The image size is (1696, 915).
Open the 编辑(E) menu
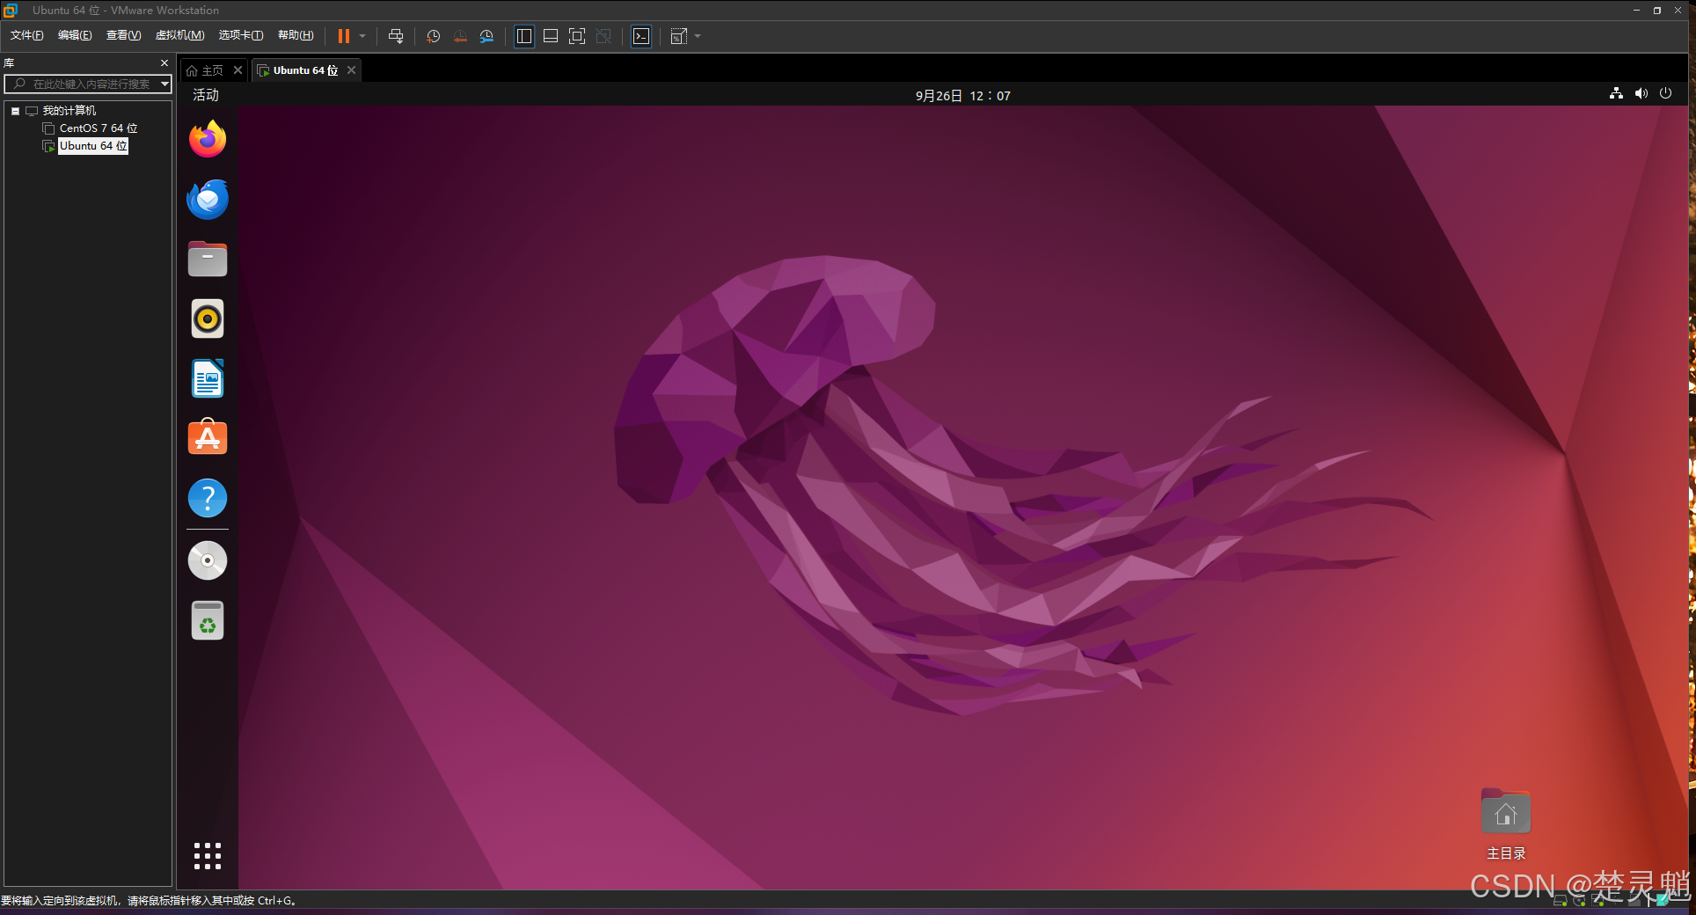point(75,35)
